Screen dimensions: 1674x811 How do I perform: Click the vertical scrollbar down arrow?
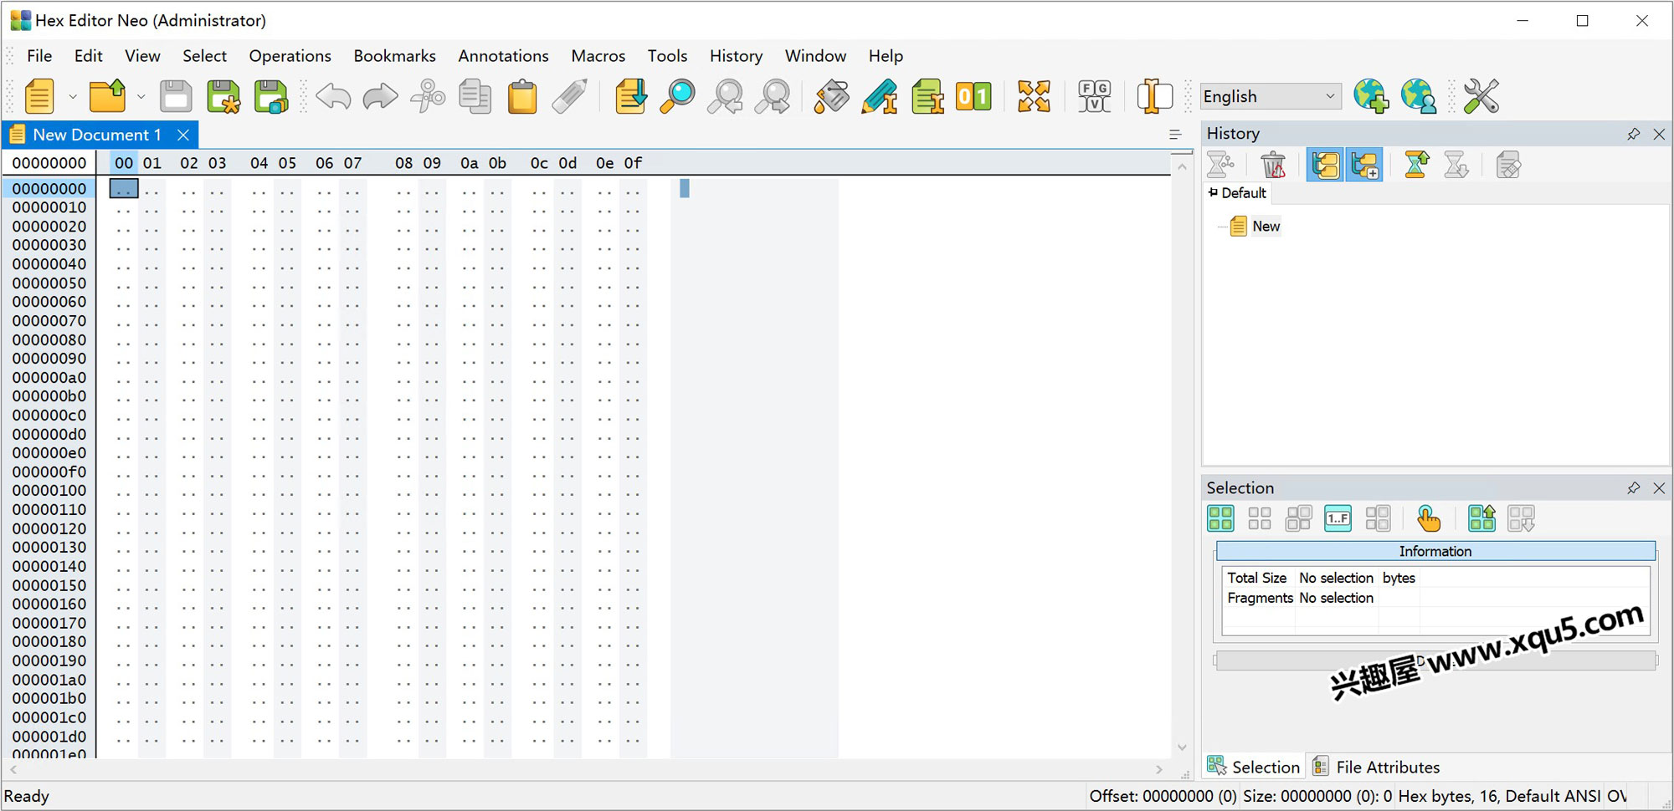click(1182, 747)
